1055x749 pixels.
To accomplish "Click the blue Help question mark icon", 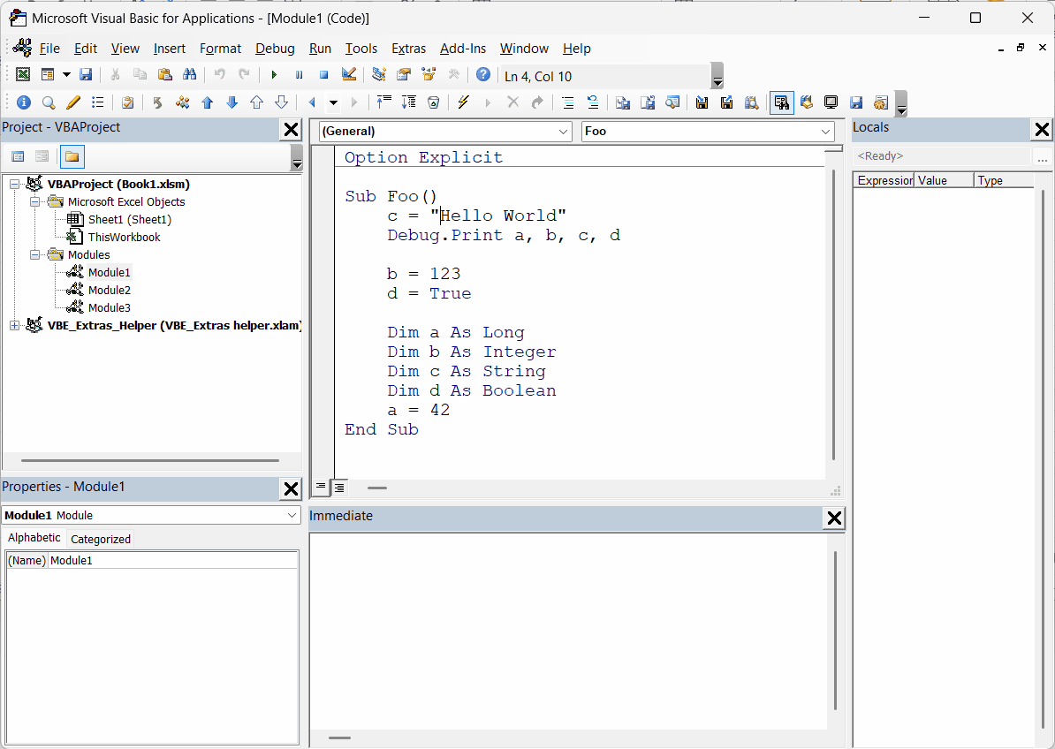I will [x=483, y=74].
